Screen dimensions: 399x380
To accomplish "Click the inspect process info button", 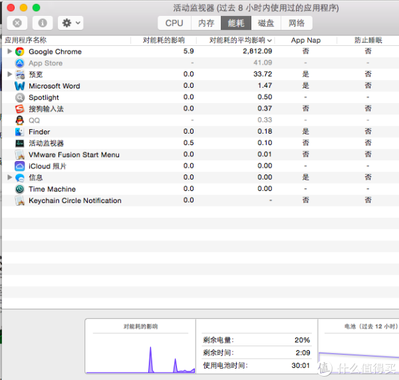I will click(43, 23).
